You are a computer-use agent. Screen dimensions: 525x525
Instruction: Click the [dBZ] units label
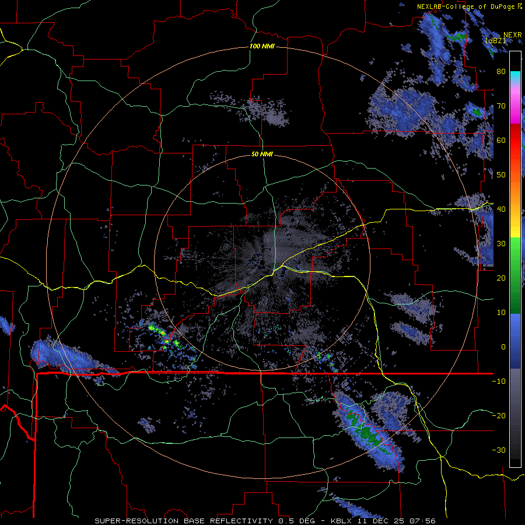click(495, 41)
